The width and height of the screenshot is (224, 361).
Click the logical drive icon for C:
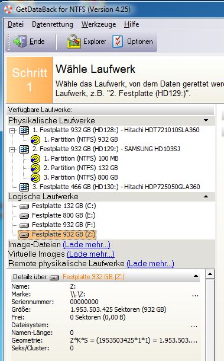[x=24, y=206]
